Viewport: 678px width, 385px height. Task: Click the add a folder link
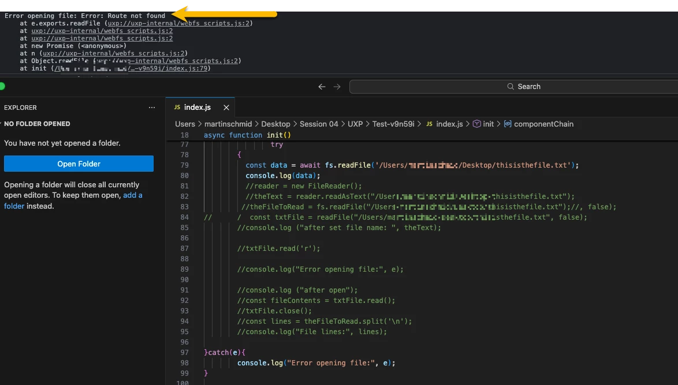click(x=132, y=195)
